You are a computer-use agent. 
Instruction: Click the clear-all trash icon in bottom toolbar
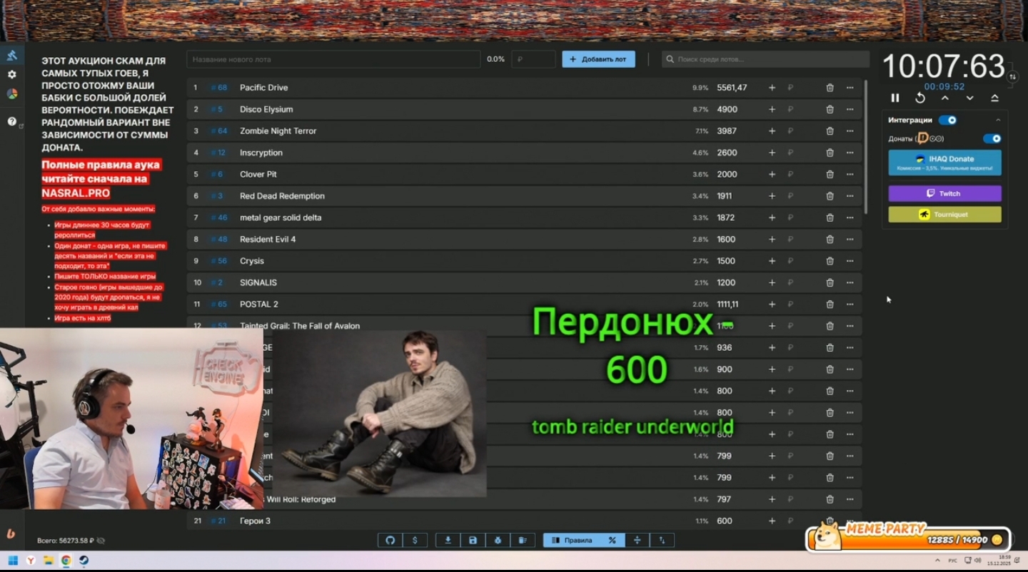(x=523, y=540)
